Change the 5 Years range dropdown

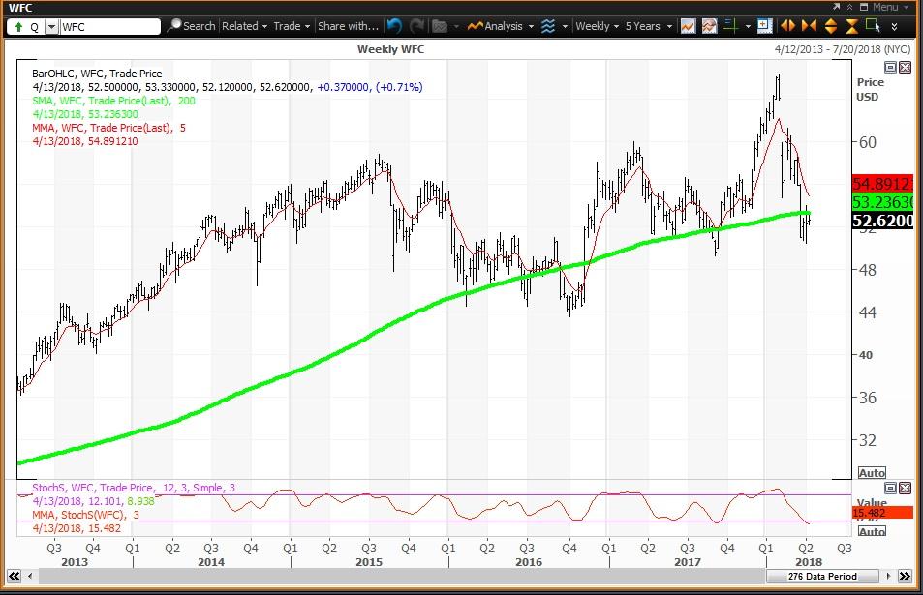pos(648,26)
